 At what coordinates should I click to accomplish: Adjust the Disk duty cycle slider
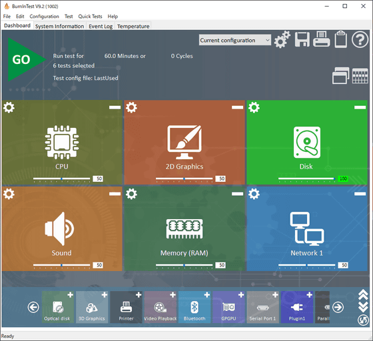(x=306, y=178)
